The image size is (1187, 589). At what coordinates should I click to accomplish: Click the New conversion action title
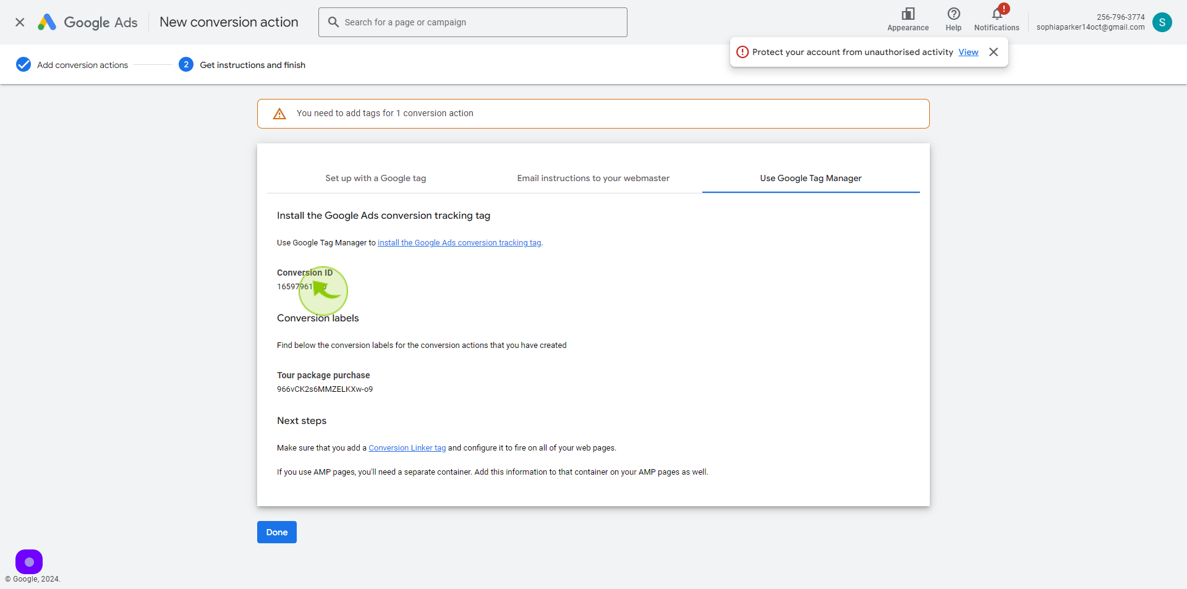pos(229,22)
